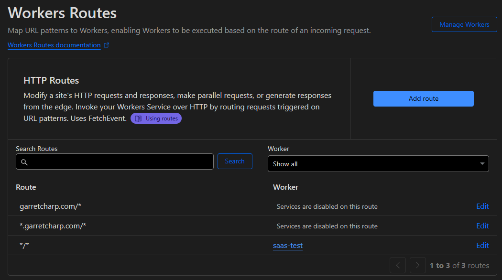Click the Worker column header in table
The image size is (502, 280).
(285, 187)
